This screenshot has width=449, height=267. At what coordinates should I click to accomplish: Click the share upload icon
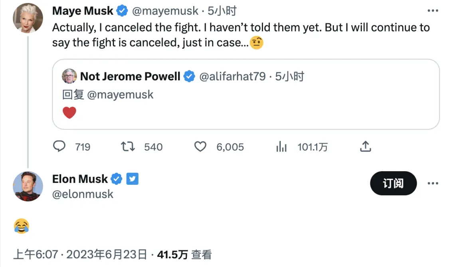(365, 146)
